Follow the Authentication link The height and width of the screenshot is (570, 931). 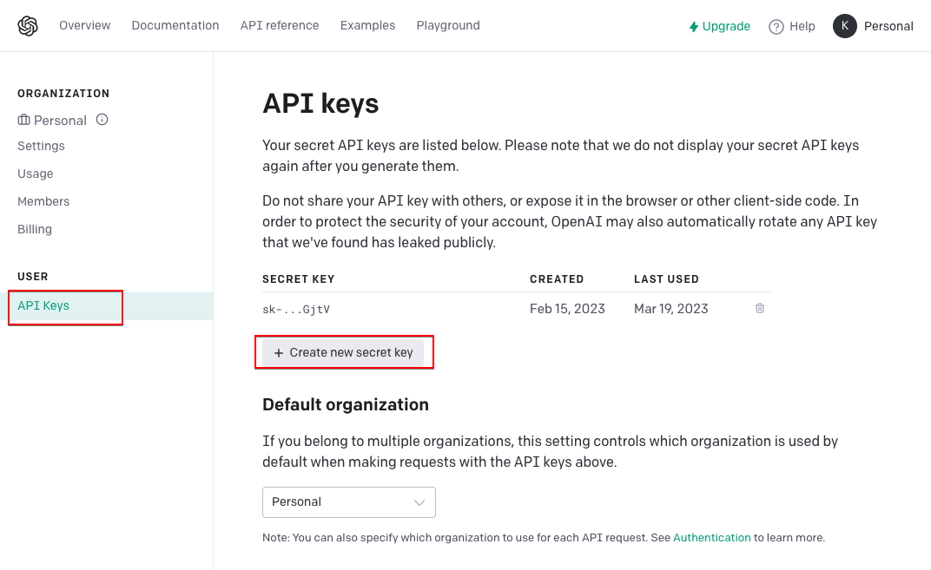point(712,537)
